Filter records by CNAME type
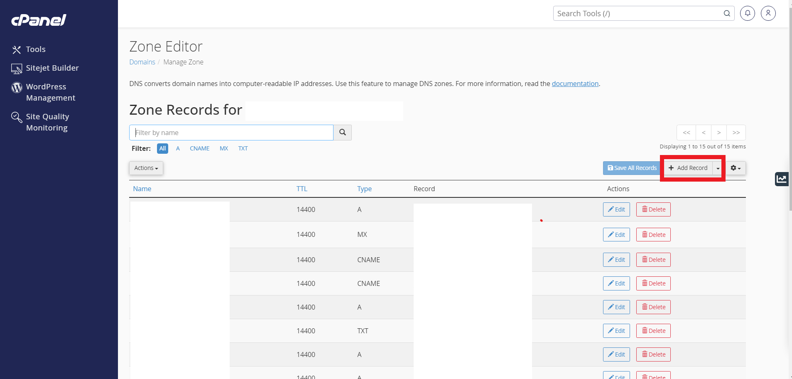The width and height of the screenshot is (792, 379). 200,148
